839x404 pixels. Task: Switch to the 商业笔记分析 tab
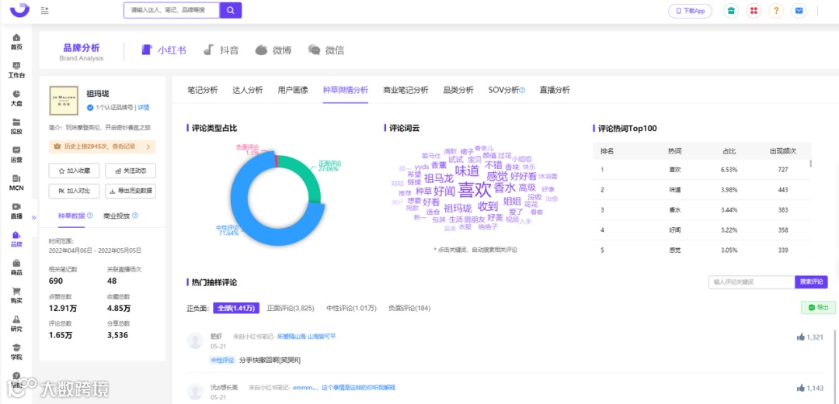pos(406,90)
